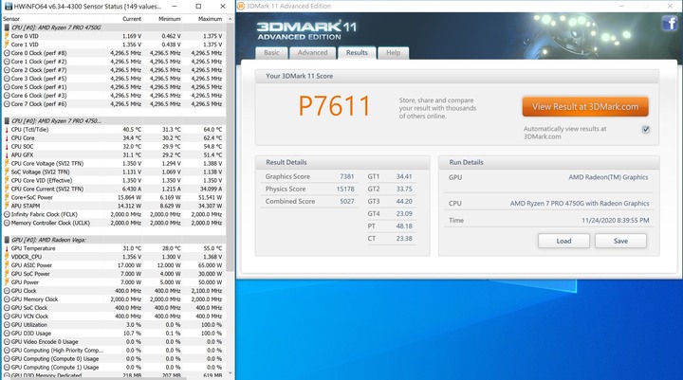The height and width of the screenshot is (380, 683).
Task: Select the GT1 result 34.41
Action: coord(404,176)
